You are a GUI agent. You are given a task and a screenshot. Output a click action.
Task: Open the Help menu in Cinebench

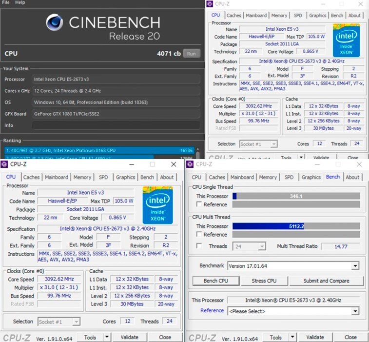tap(20, 2)
